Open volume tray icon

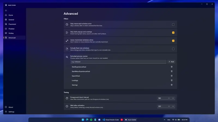click(x=176, y=120)
